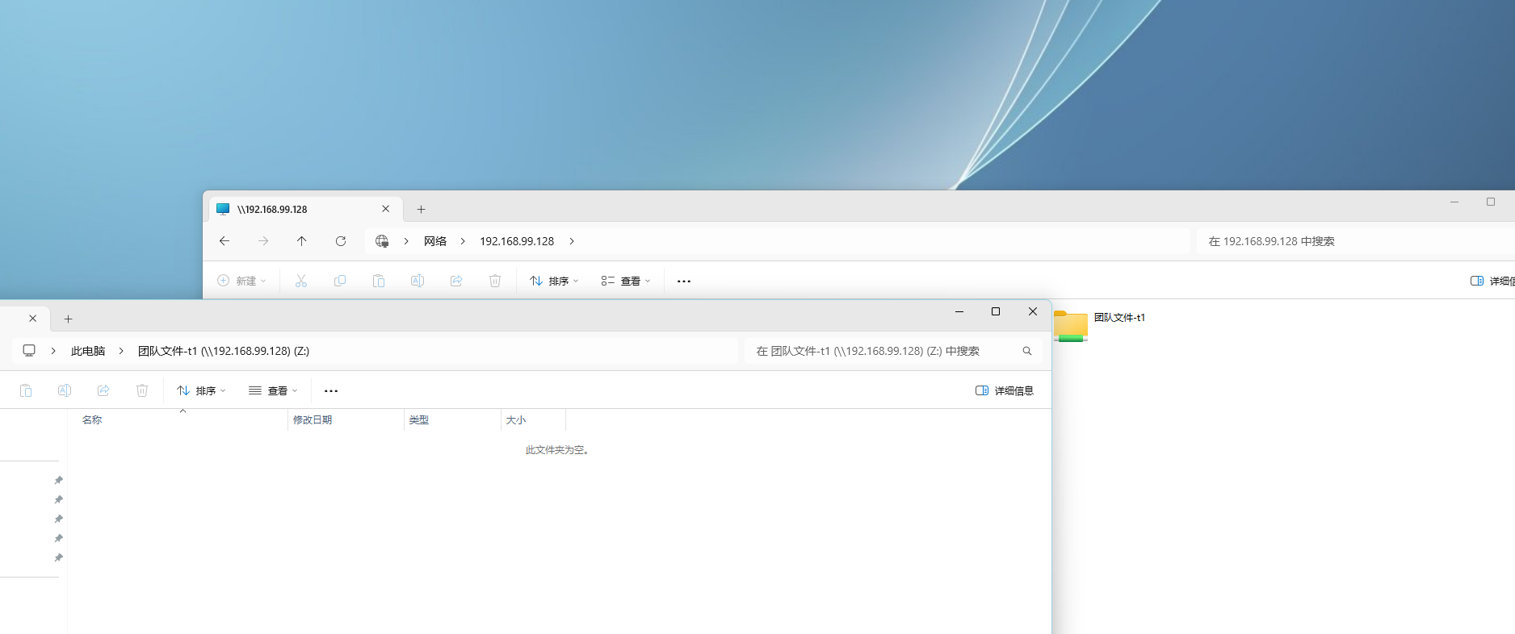Click the magnifier search icon in Z: window
The image size is (1515, 634).
(x=1027, y=351)
